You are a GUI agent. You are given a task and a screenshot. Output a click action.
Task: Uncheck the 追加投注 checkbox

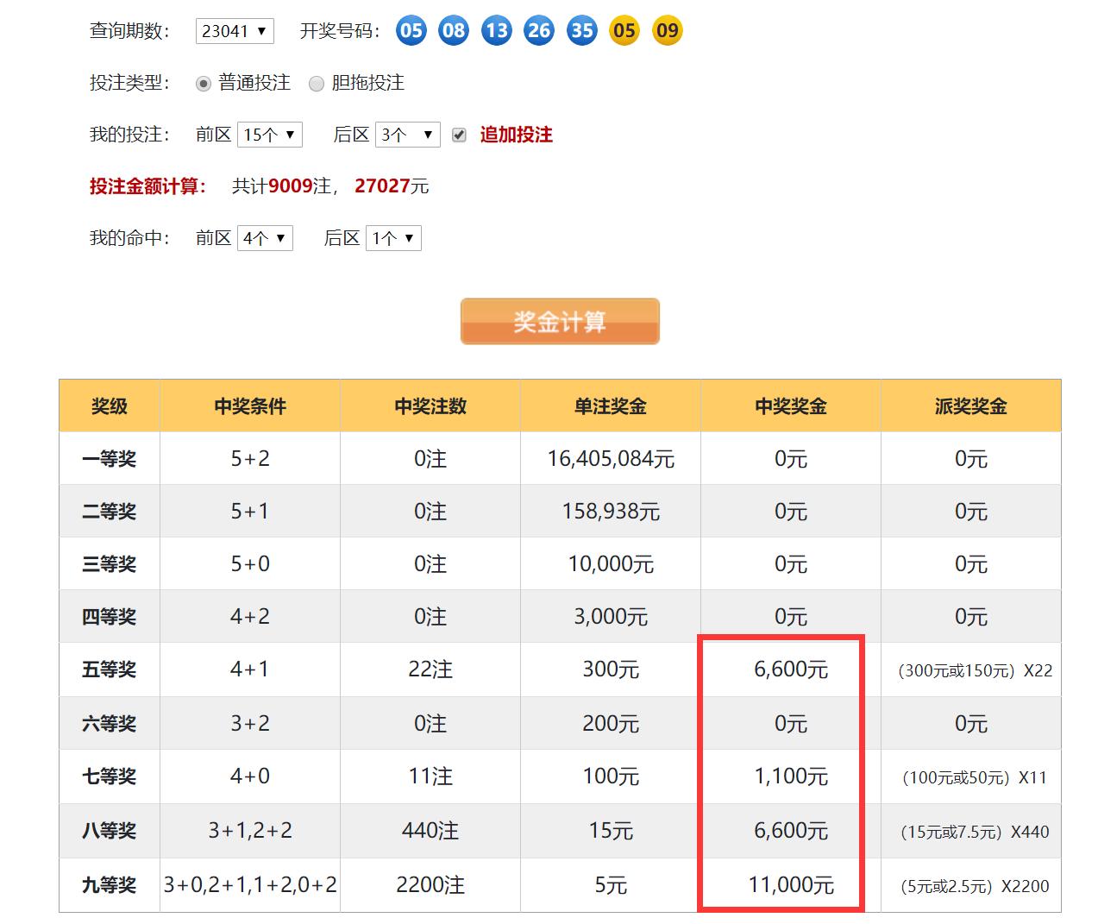pos(458,135)
